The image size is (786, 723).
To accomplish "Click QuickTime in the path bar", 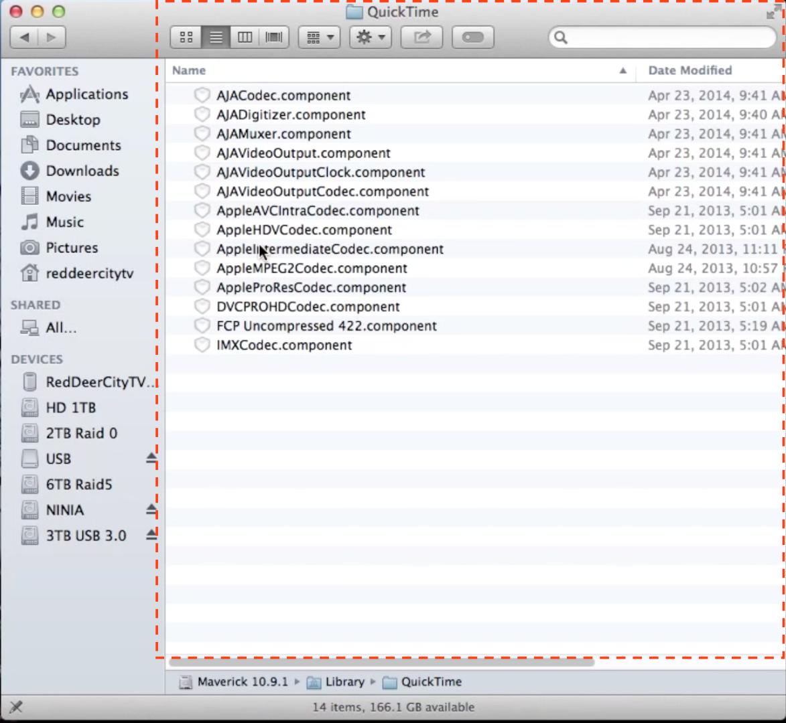I will coord(422,682).
